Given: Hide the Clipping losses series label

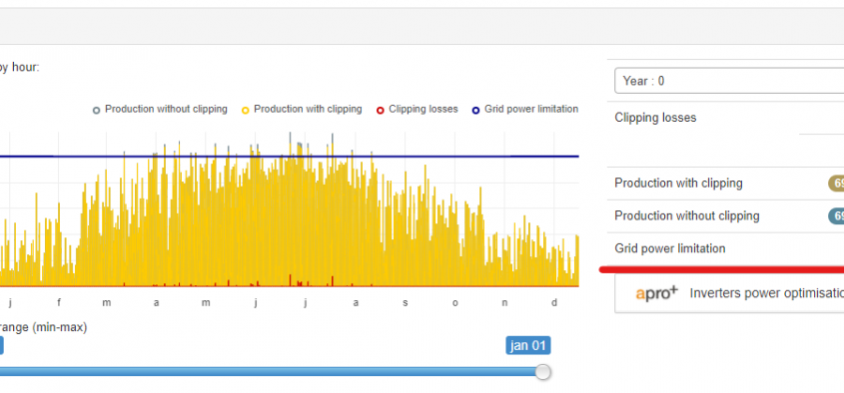Looking at the screenshot, I should point(423,109).
